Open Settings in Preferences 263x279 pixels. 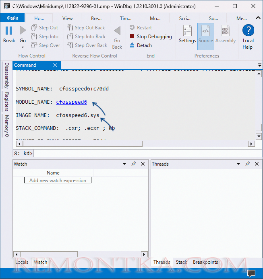pos(187,34)
